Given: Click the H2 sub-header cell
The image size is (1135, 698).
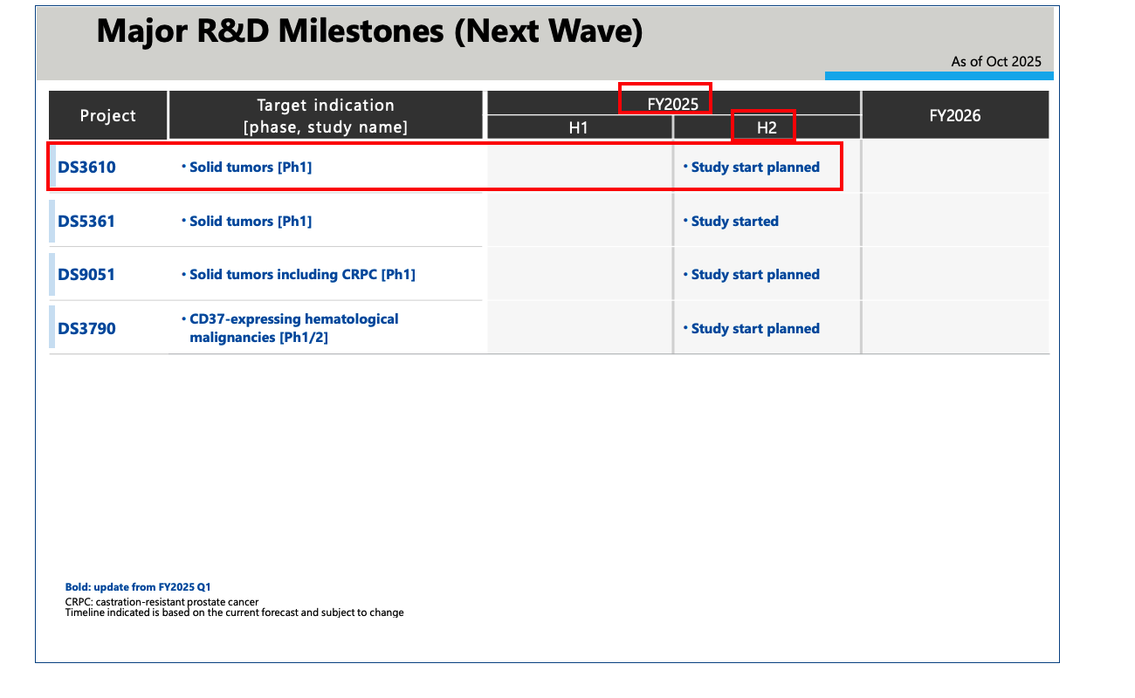Looking at the screenshot, I should click(x=766, y=127).
